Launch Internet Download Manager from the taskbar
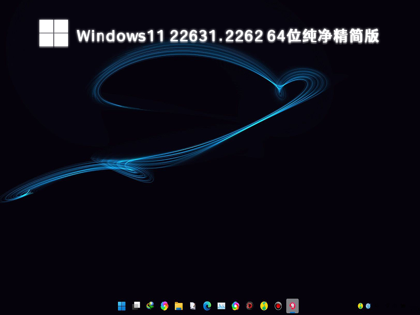This screenshot has width=420, height=315. [150, 306]
